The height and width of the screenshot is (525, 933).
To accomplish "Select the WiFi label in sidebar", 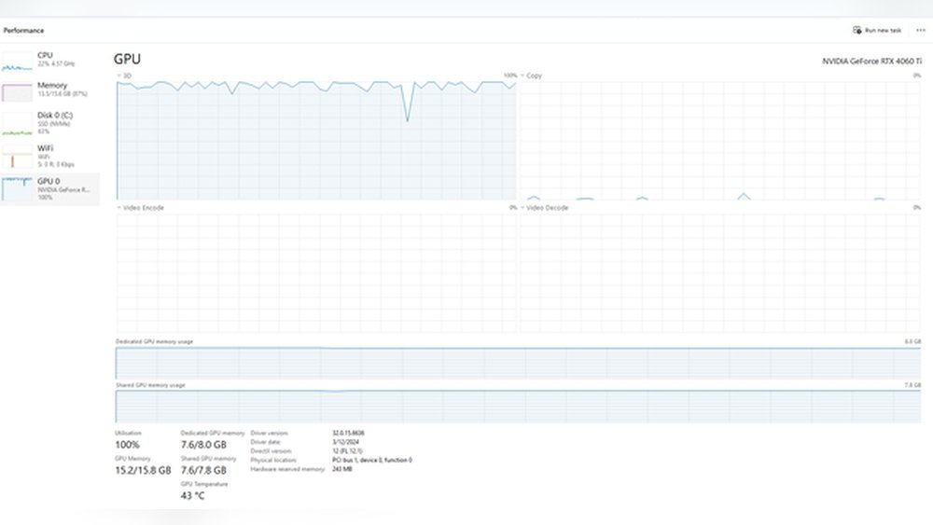I will (45, 147).
